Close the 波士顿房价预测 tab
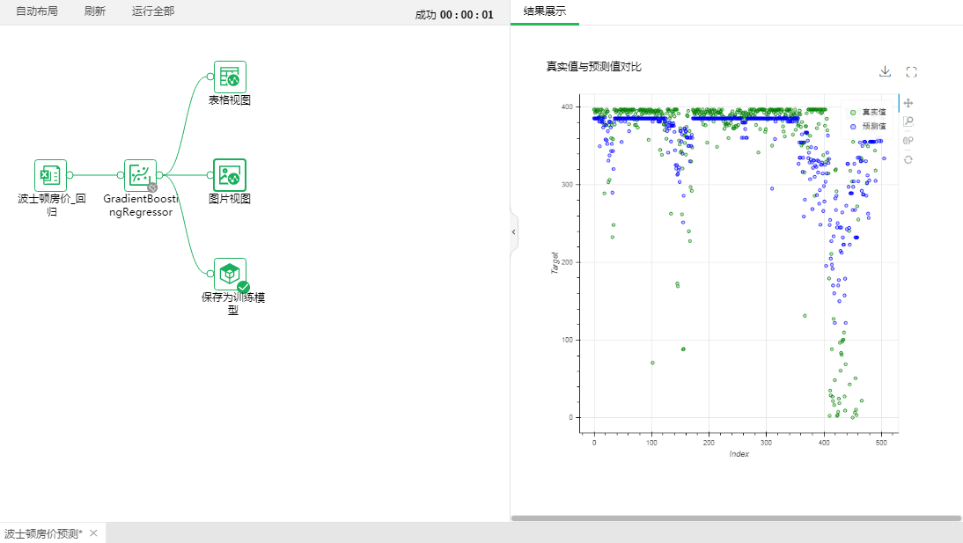Screen dimensions: 963x543 [x=93, y=533]
